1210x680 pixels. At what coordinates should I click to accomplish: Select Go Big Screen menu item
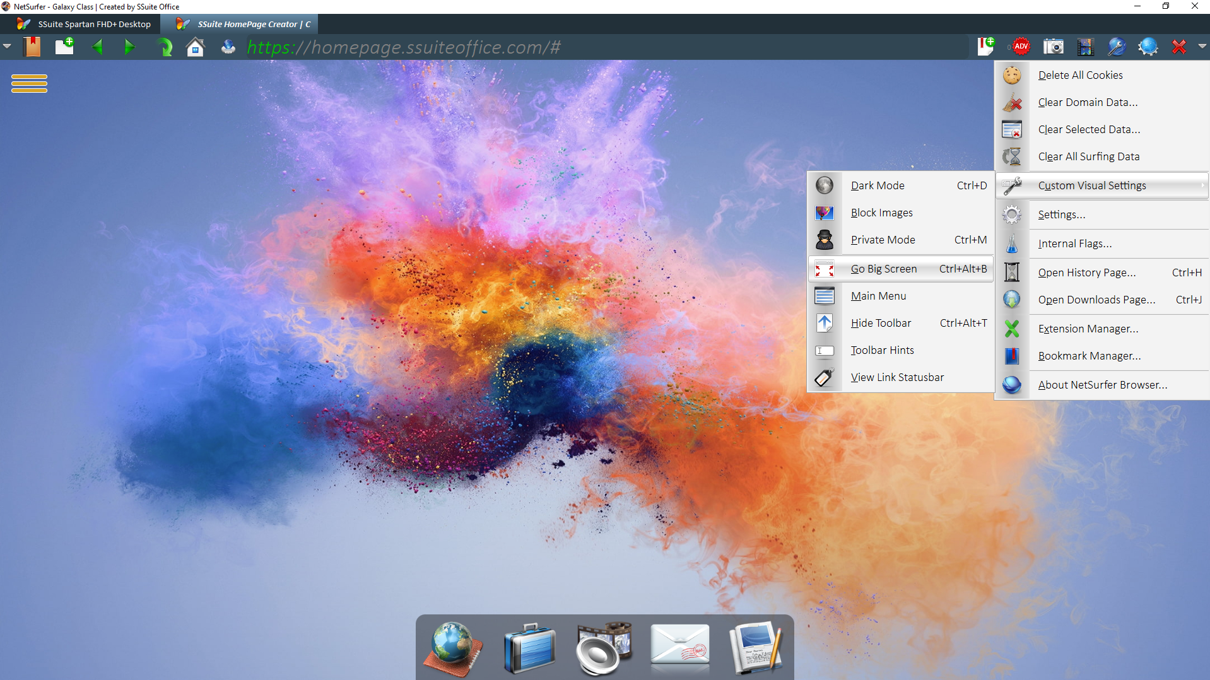pyautogui.click(x=883, y=269)
